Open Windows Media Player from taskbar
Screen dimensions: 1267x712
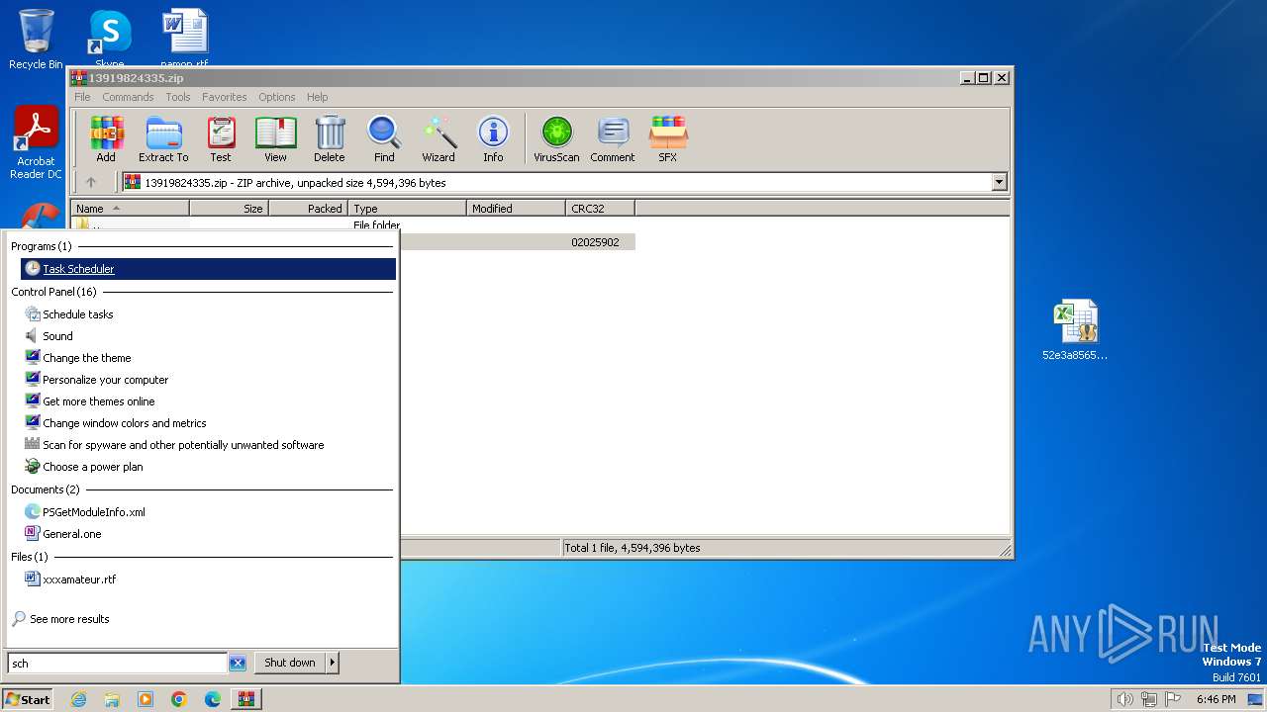pos(146,699)
